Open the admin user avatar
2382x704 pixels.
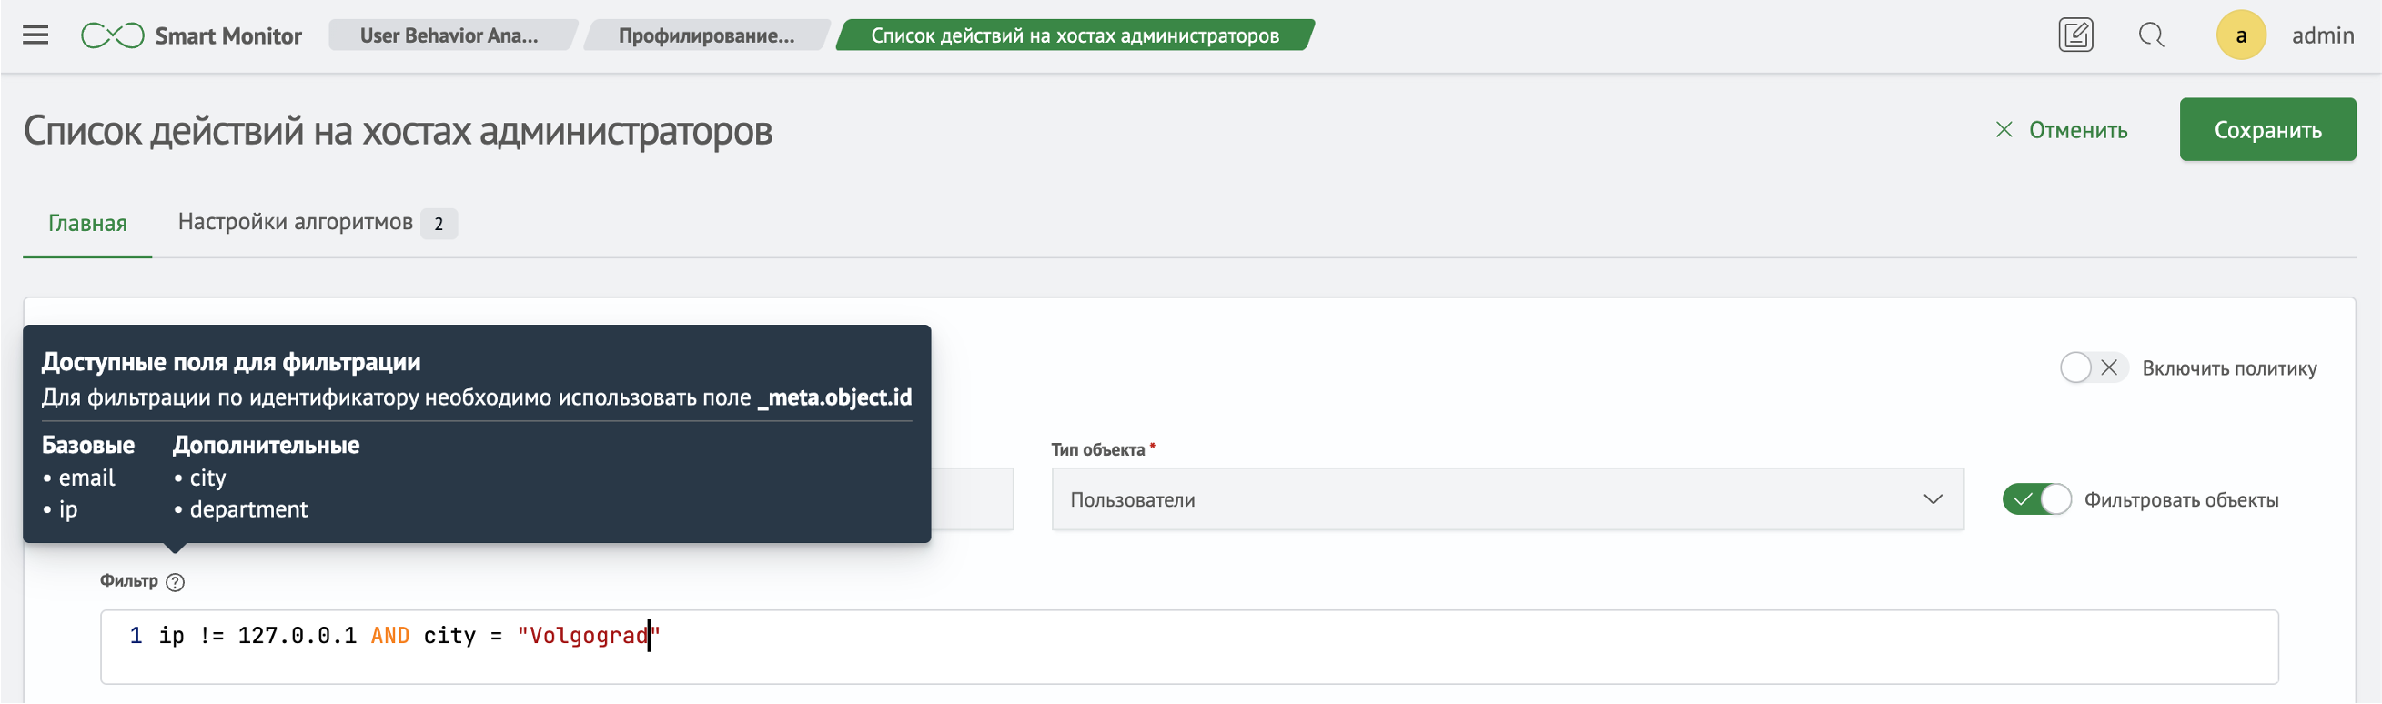click(2239, 35)
